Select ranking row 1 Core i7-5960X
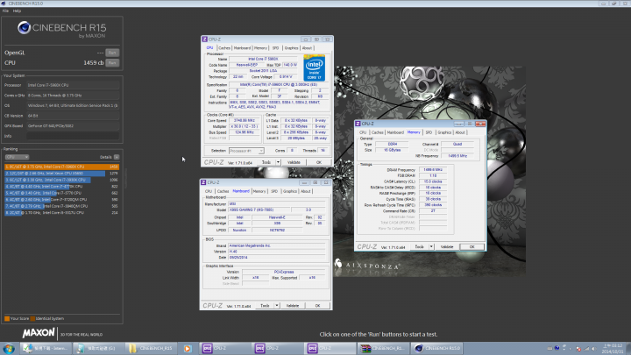The height and width of the screenshot is (355, 631). click(x=61, y=167)
